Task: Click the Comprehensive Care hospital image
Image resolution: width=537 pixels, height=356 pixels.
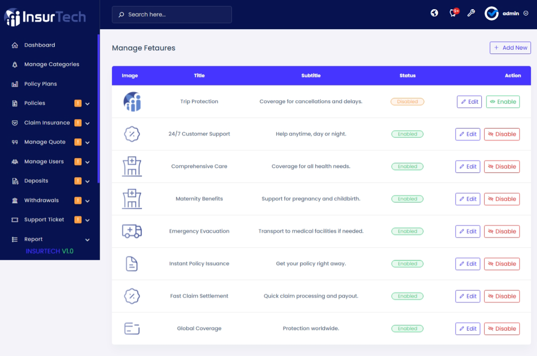Action: pos(132,166)
